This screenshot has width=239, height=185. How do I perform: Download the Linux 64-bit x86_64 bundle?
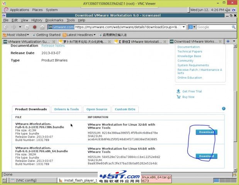coord(207,156)
